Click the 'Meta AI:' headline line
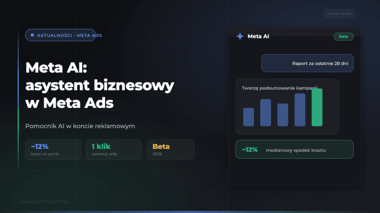The width and height of the screenshot is (380, 213). (56, 68)
